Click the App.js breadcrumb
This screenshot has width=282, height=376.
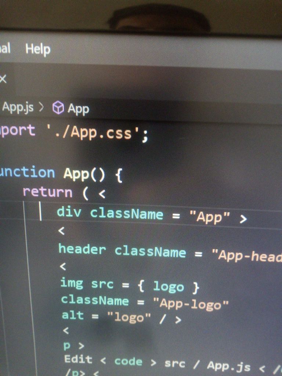pyautogui.click(x=17, y=107)
